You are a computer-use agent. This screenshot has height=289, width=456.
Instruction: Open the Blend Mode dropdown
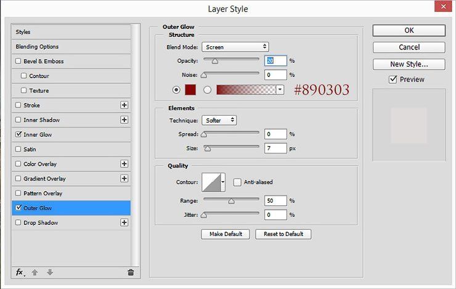(x=235, y=47)
